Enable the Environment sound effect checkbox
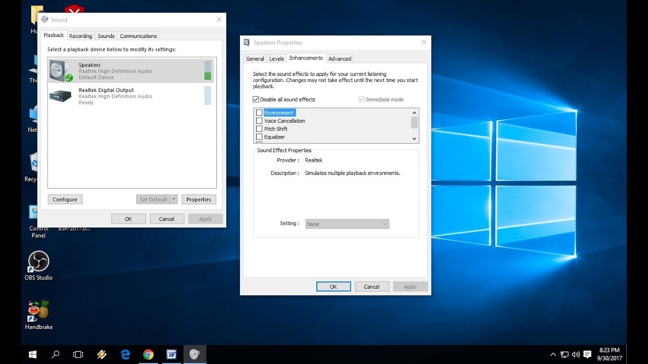The width and height of the screenshot is (648, 364). (259, 113)
